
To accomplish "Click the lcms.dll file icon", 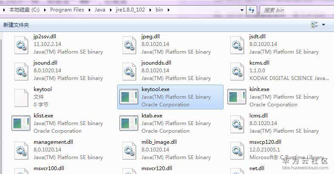I will pos(237,124).
